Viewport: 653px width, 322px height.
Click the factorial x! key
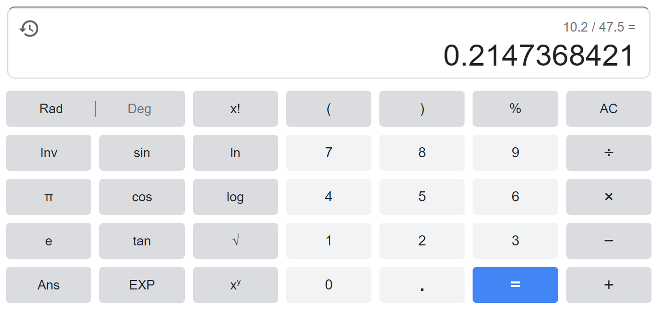pos(236,109)
